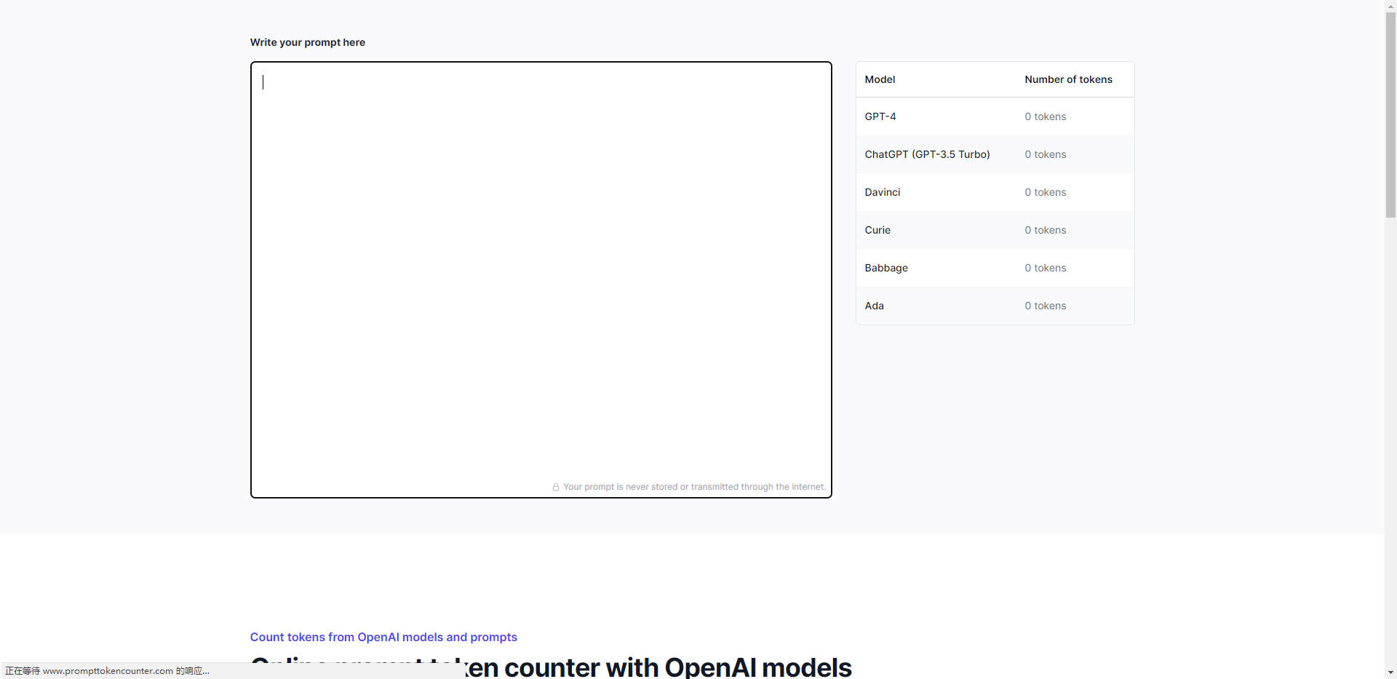Click the 'counter with OpenAI models' heading
This screenshot has height=679, width=1397.
677,667
